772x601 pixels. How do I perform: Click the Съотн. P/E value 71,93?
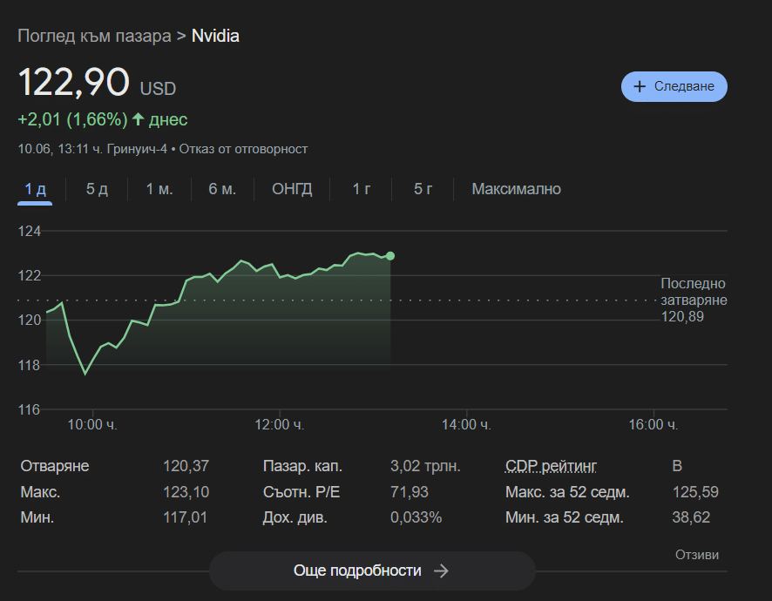[410, 492]
